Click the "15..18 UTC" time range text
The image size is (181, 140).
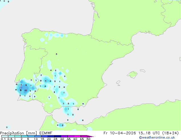(149, 133)
